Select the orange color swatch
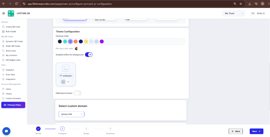The image size is (270, 137). (x=75, y=41)
